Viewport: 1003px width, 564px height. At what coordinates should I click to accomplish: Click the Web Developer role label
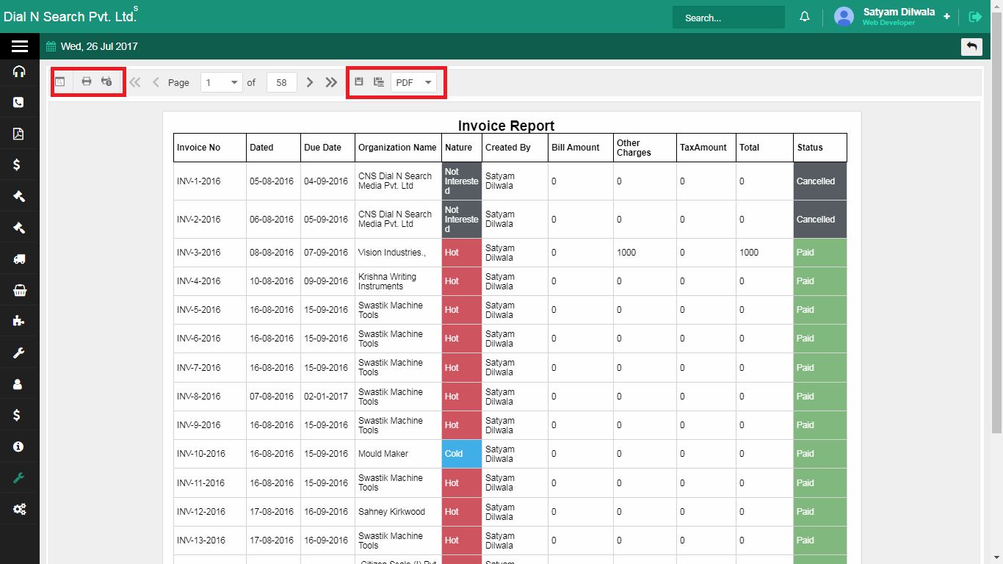click(x=888, y=23)
